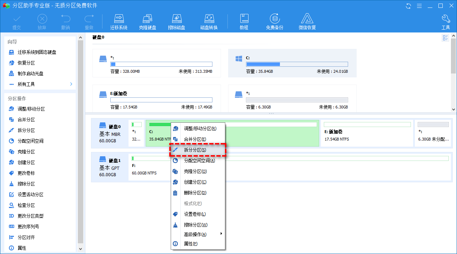Click the refresh icon in title bar
457x254 pixels.
click(408, 6)
